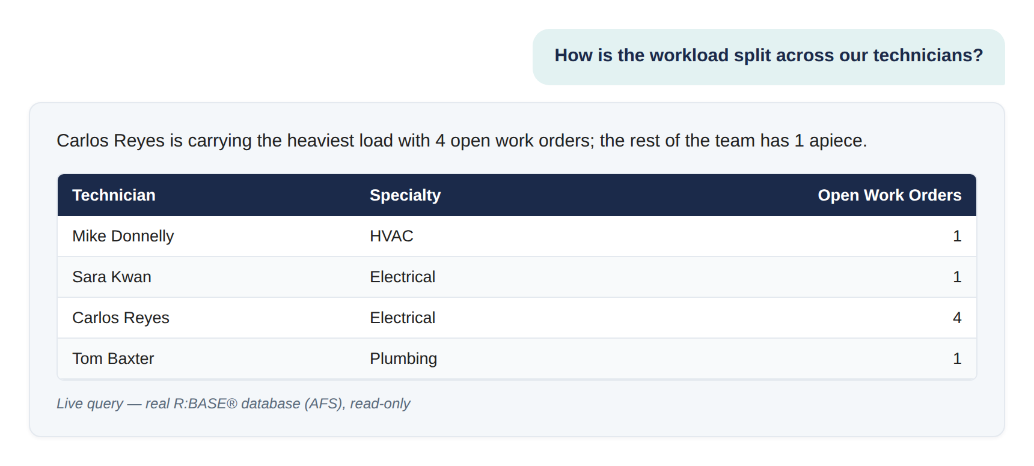This screenshot has width=1034, height=466.
Task: Select the Sara Kwan name cell
Action: (112, 277)
